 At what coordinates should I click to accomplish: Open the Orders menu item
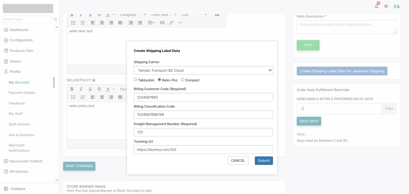click(15, 61)
